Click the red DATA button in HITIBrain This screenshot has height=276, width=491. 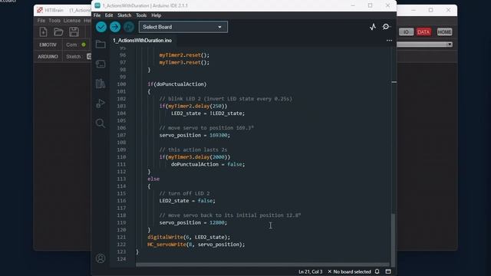pos(423,32)
